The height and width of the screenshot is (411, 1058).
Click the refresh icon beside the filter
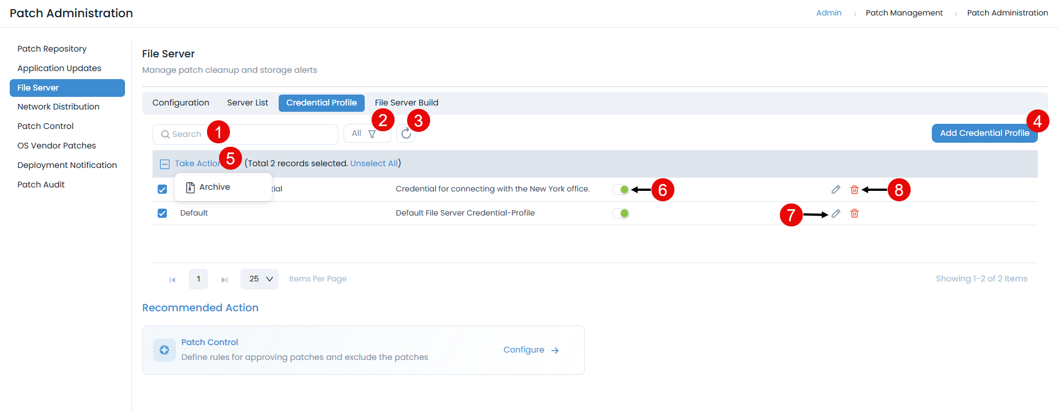(406, 134)
